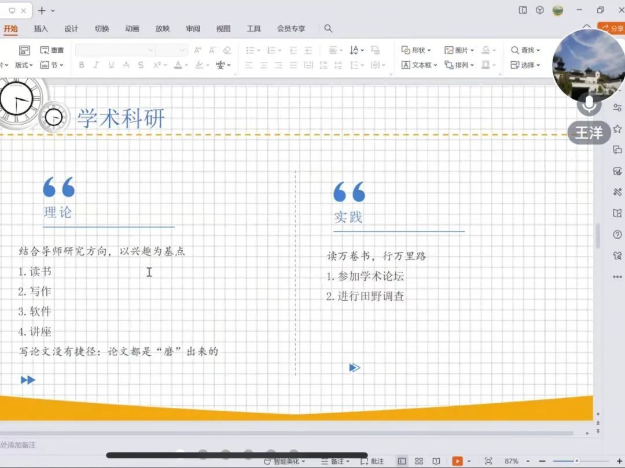The width and height of the screenshot is (625, 468).
Task: Open slide sorter grid view icon
Action: click(419, 461)
